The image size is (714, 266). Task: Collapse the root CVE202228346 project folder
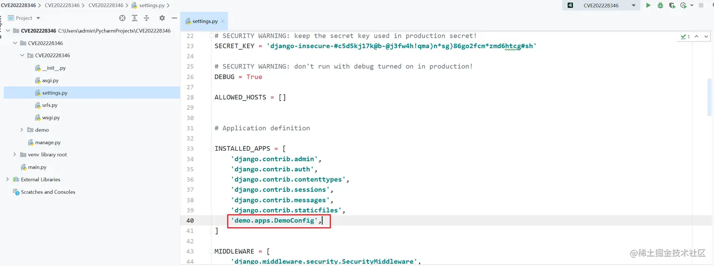coord(8,31)
